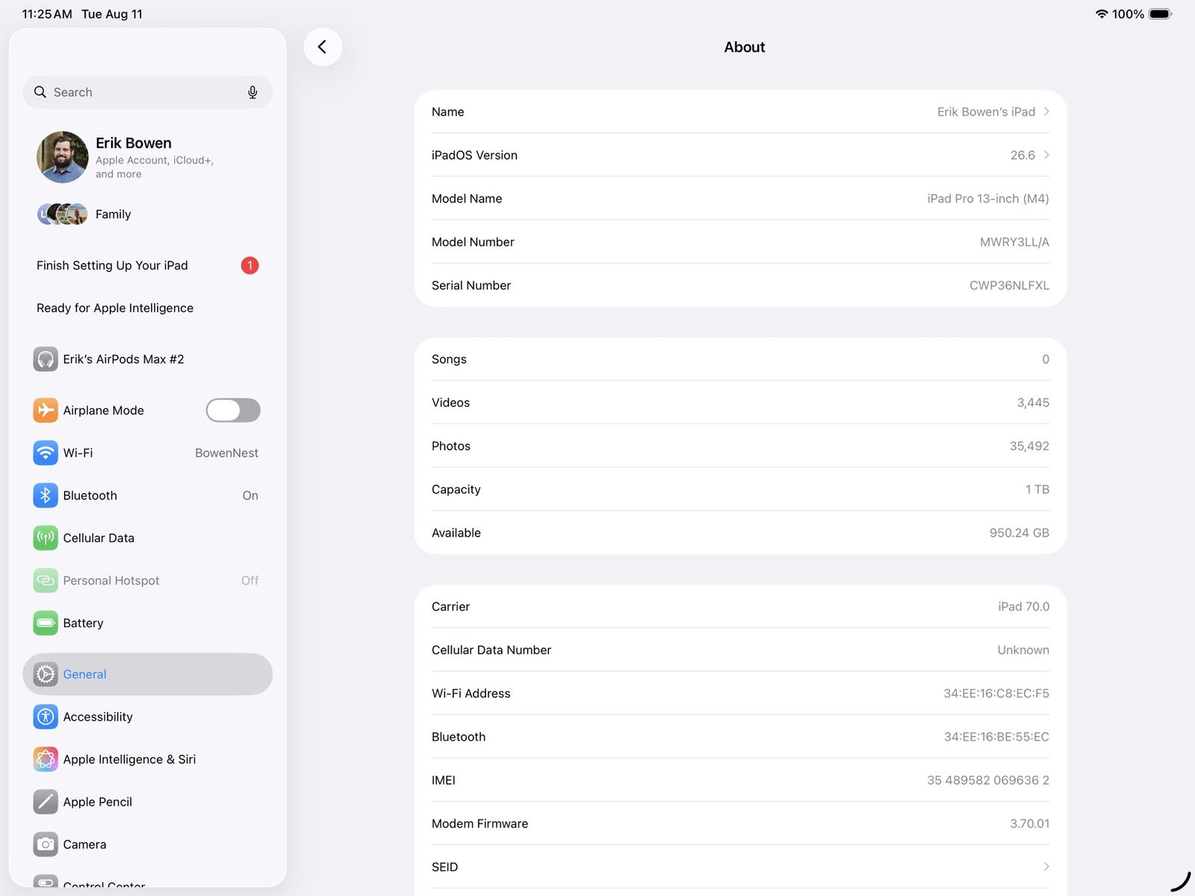Tap the Search input field

pyautogui.click(x=148, y=92)
